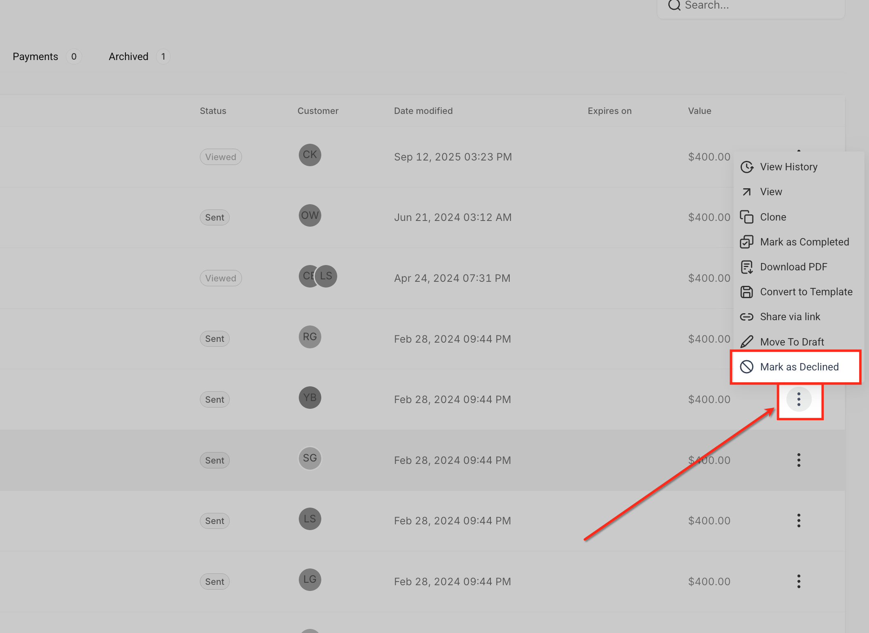
Task: Click the View arrow icon in menu
Action: click(x=747, y=192)
